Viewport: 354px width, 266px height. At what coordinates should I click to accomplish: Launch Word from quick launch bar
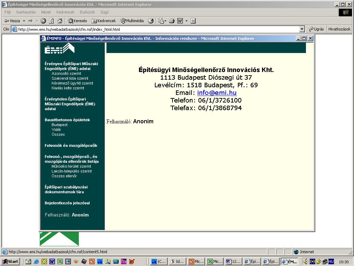52,262
